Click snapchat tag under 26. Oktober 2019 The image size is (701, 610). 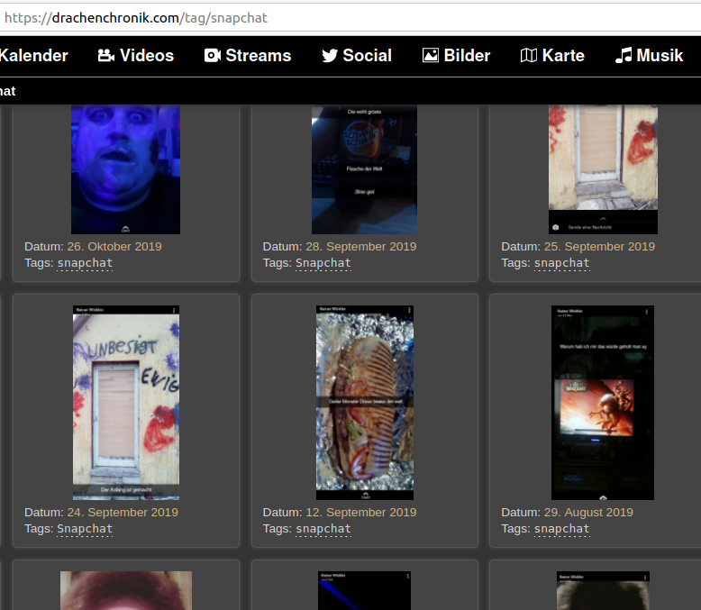coord(85,263)
